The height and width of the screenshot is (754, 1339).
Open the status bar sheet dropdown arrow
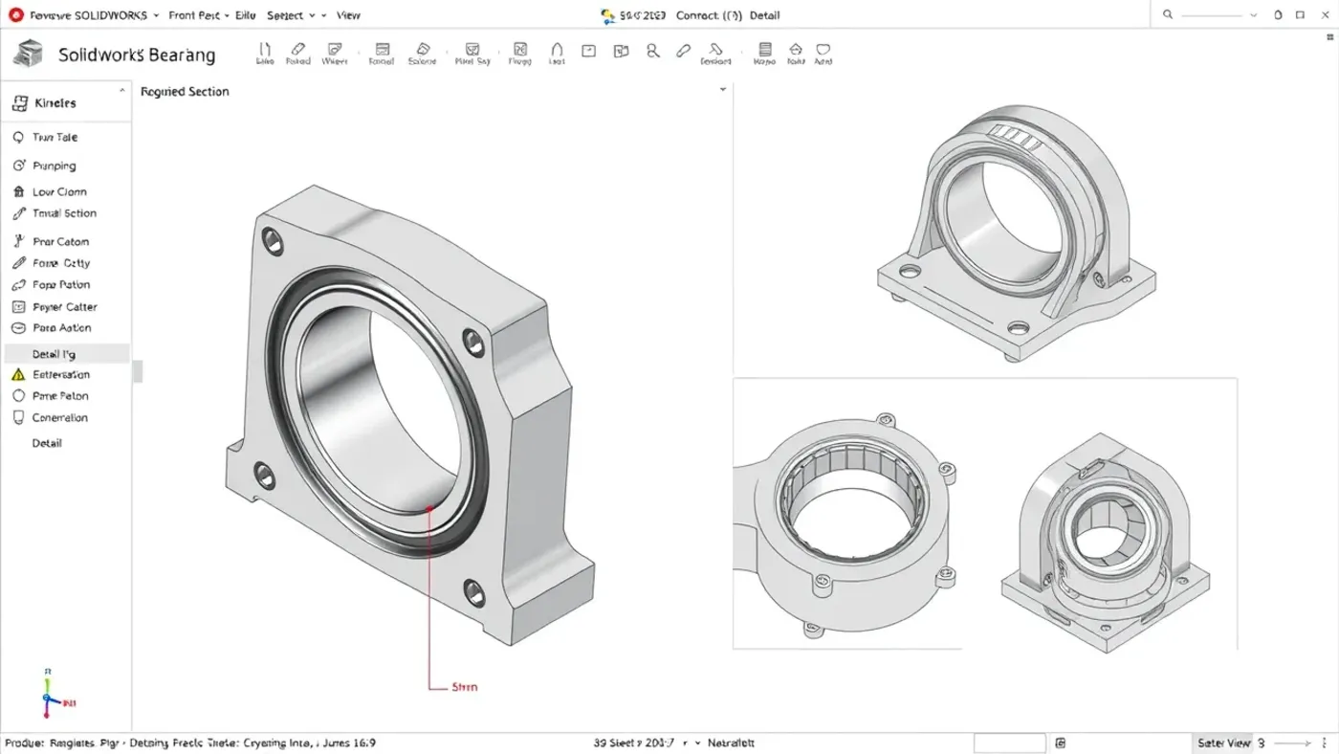pos(697,743)
